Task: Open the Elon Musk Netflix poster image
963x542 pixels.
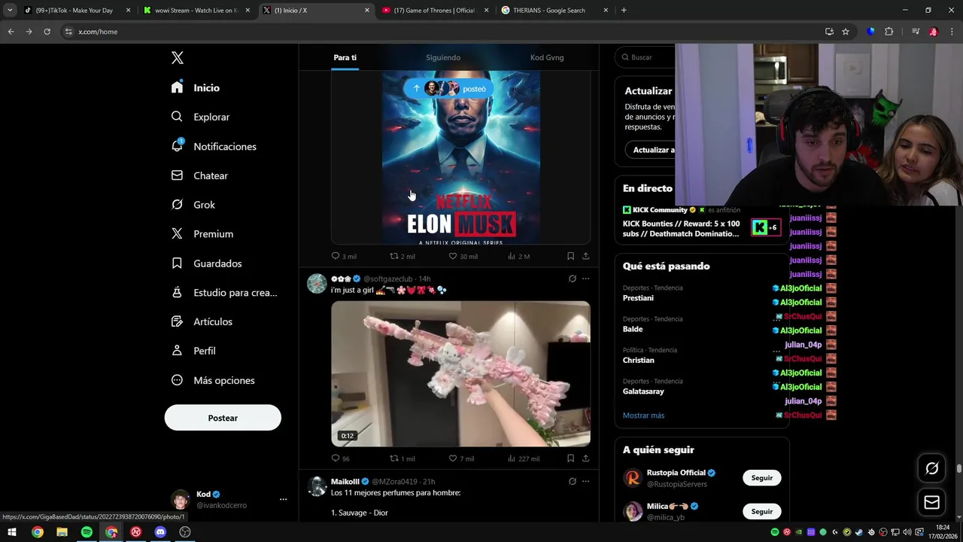Action: click(x=460, y=157)
